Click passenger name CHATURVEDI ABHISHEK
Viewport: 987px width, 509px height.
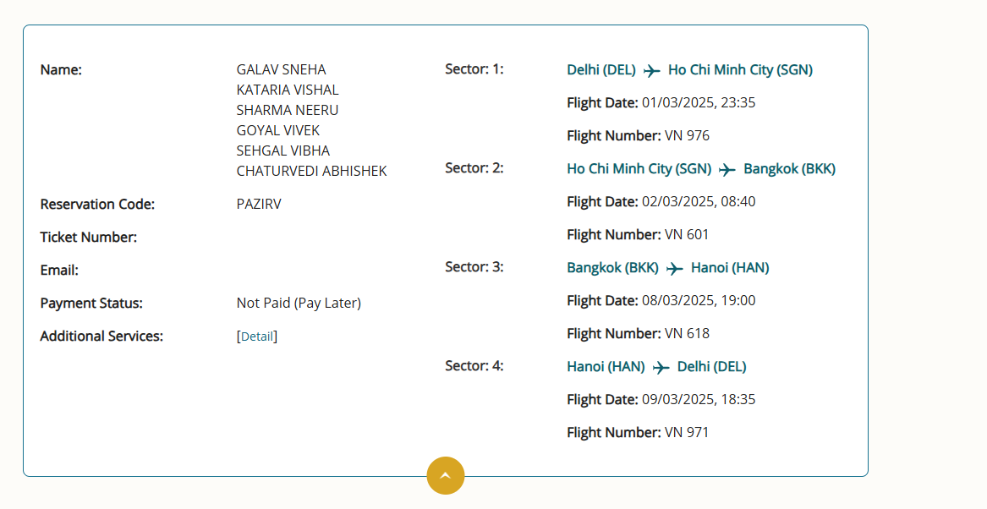tap(311, 171)
